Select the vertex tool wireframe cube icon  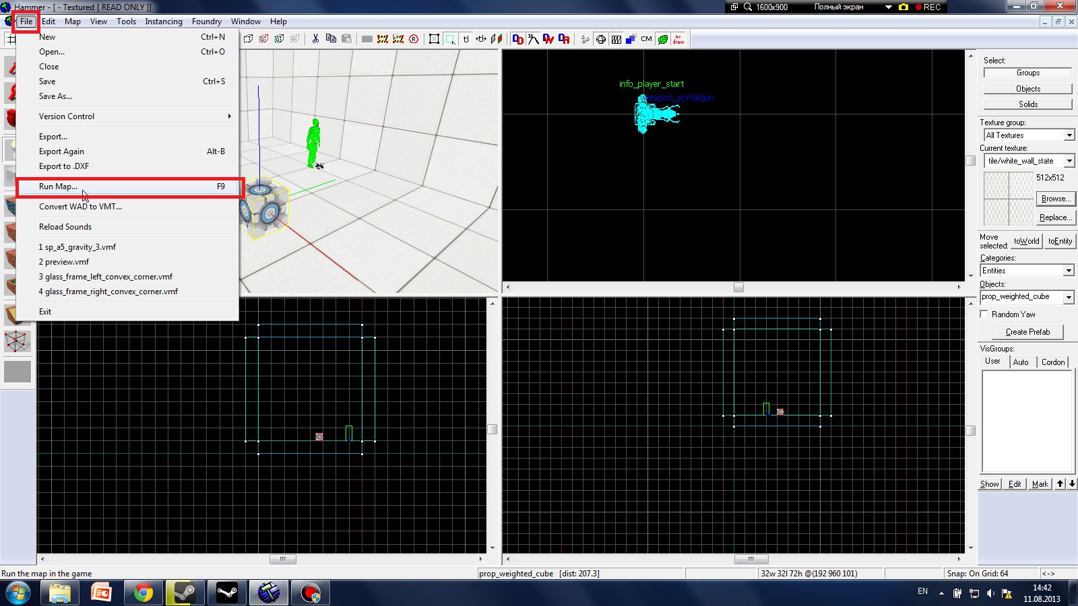coord(18,341)
